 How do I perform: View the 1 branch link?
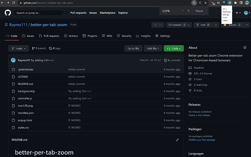click(x=39, y=48)
